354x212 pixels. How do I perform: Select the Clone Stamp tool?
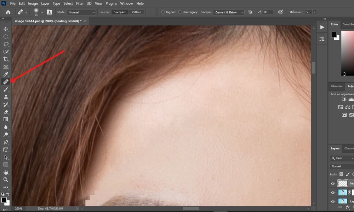coord(6,97)
